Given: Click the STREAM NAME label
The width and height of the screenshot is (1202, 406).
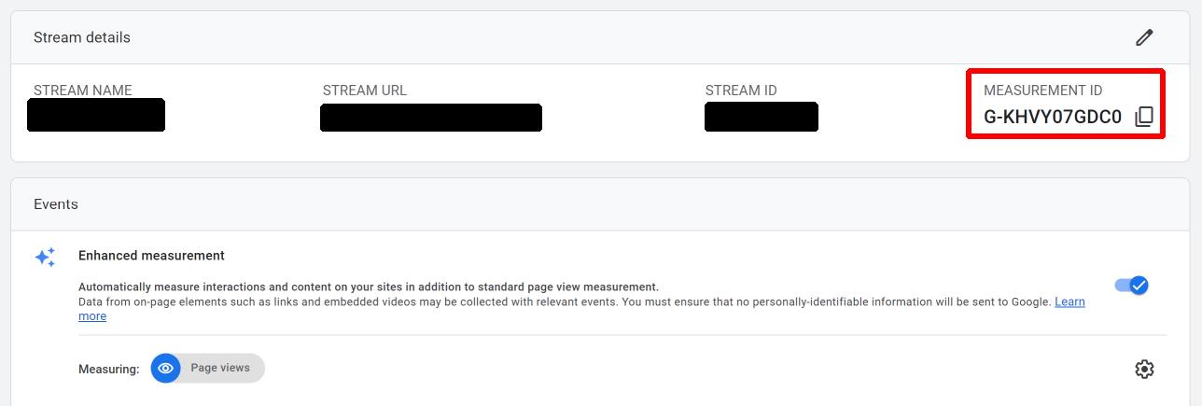Looking at the screenshot, I should (x=83, y=91).
